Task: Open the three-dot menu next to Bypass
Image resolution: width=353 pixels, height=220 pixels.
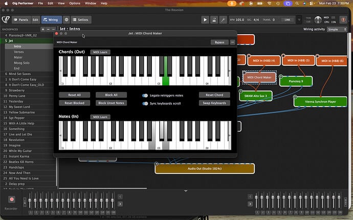Action: (232, 42)
